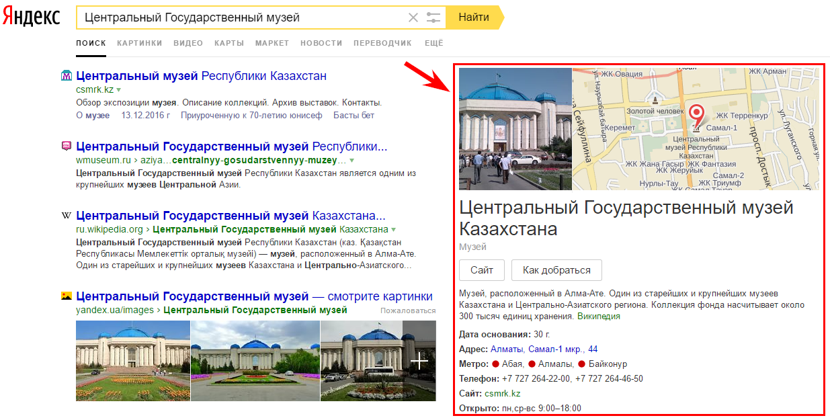Open the first museum image with flower beds
Viewport: 830px width, 418px height.
tap(133, 360)
